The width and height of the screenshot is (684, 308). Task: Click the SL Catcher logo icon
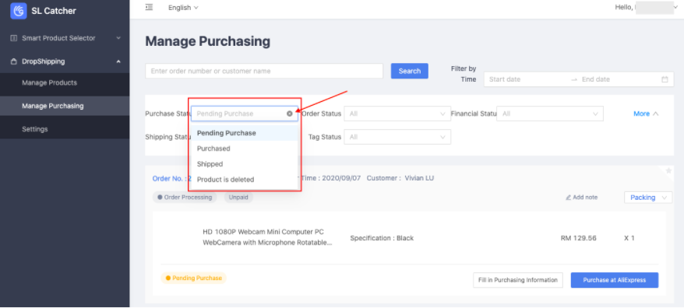pyautogui.click(x=19, y=11)
